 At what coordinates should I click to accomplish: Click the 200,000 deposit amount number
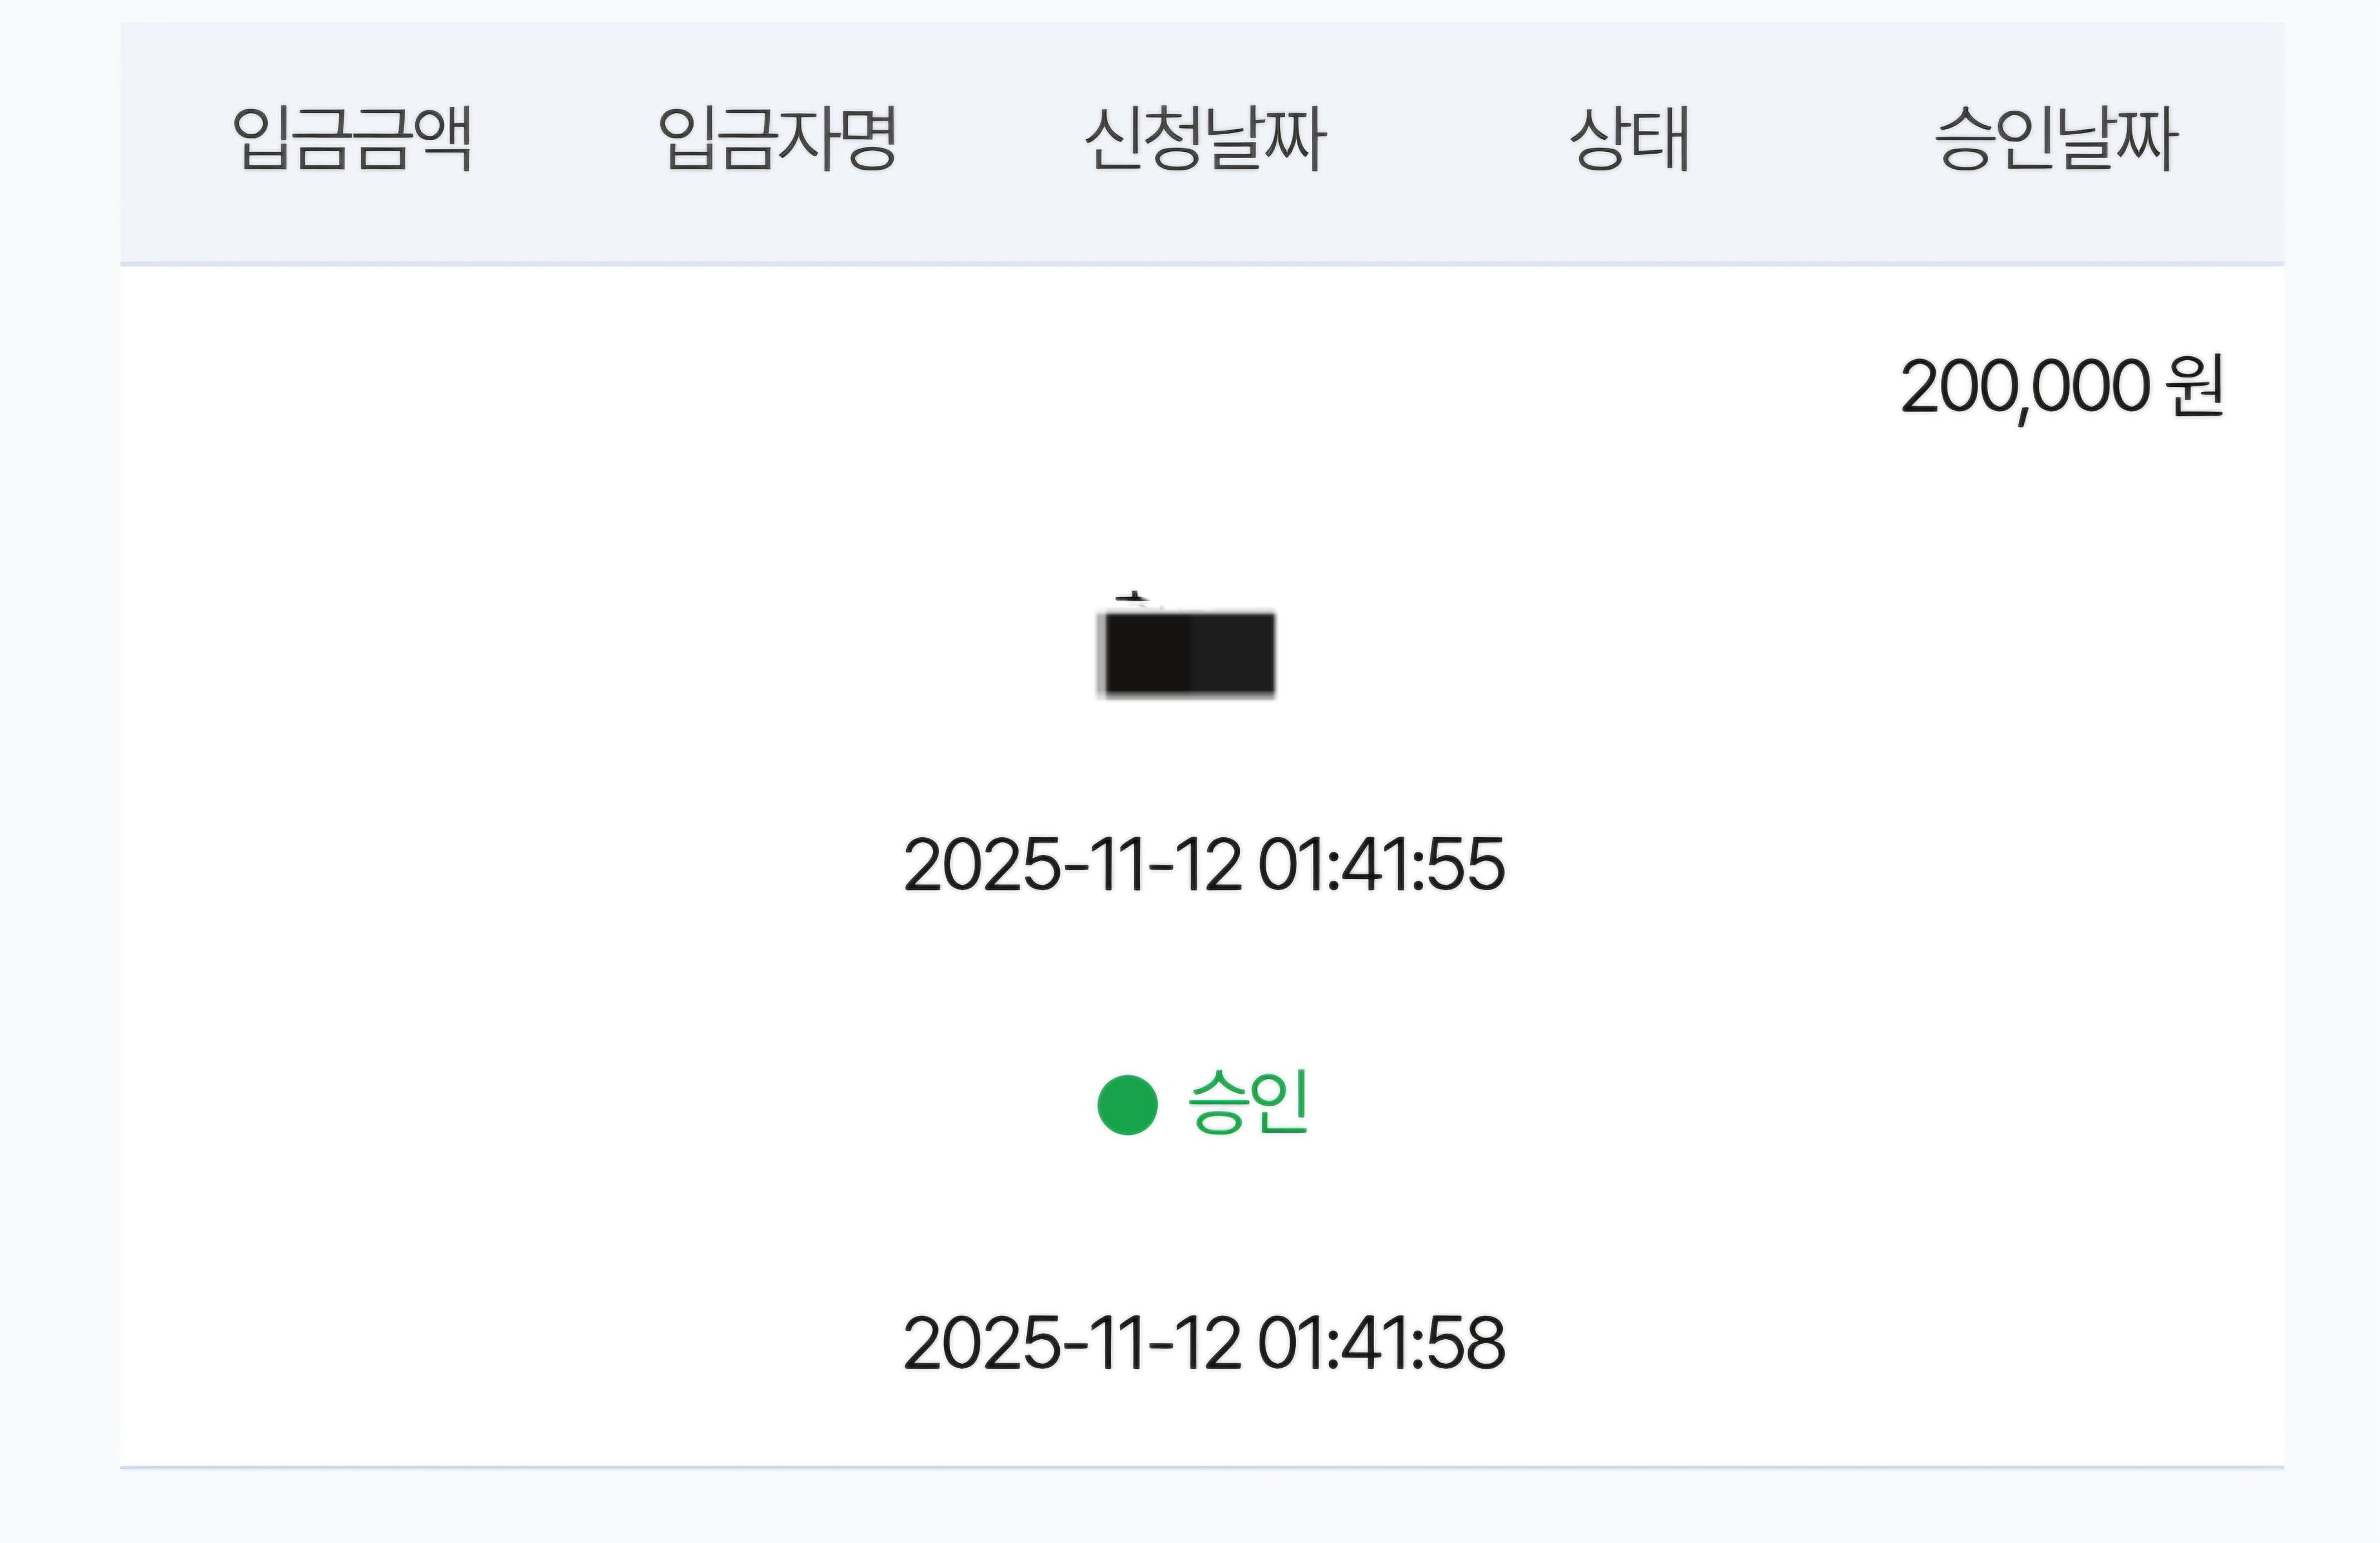coord(2024,387)
